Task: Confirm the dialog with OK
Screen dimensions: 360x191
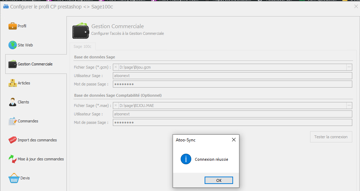Action: [219, 180]
